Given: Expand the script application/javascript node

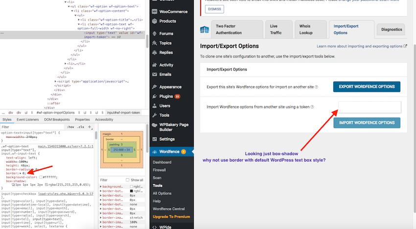Looking at the screenshot, I should coord(55,81).
